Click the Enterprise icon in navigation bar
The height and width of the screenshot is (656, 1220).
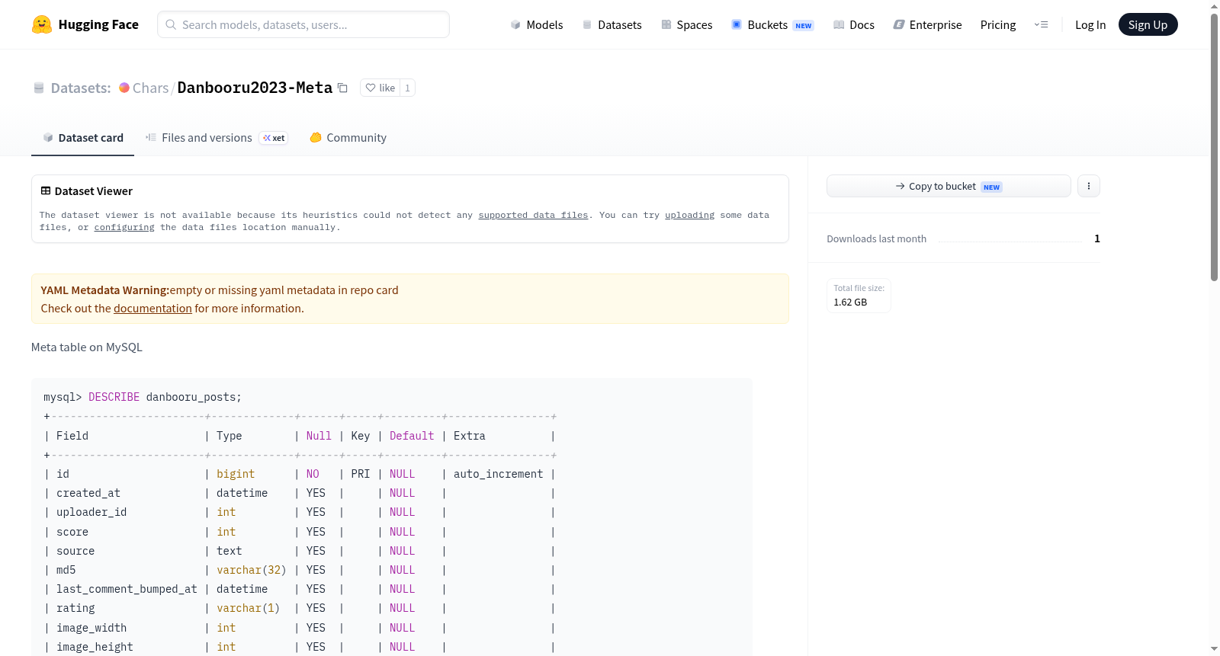pos(899,24)
